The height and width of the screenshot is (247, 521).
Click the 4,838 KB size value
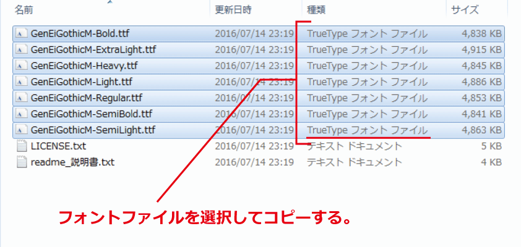coord(481,33)
